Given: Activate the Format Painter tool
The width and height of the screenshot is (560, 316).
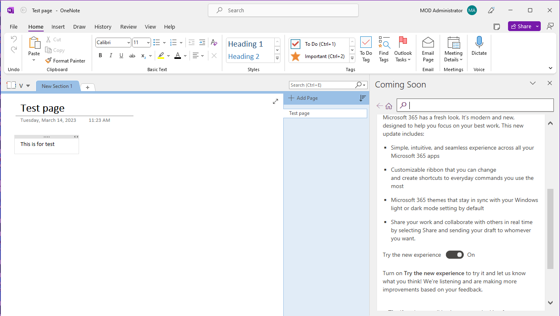Looking at the screenshot, I should (x=65, y=61).
